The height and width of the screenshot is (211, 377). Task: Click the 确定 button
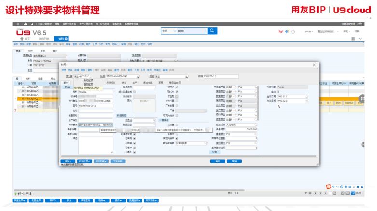(x=218, y=161)
